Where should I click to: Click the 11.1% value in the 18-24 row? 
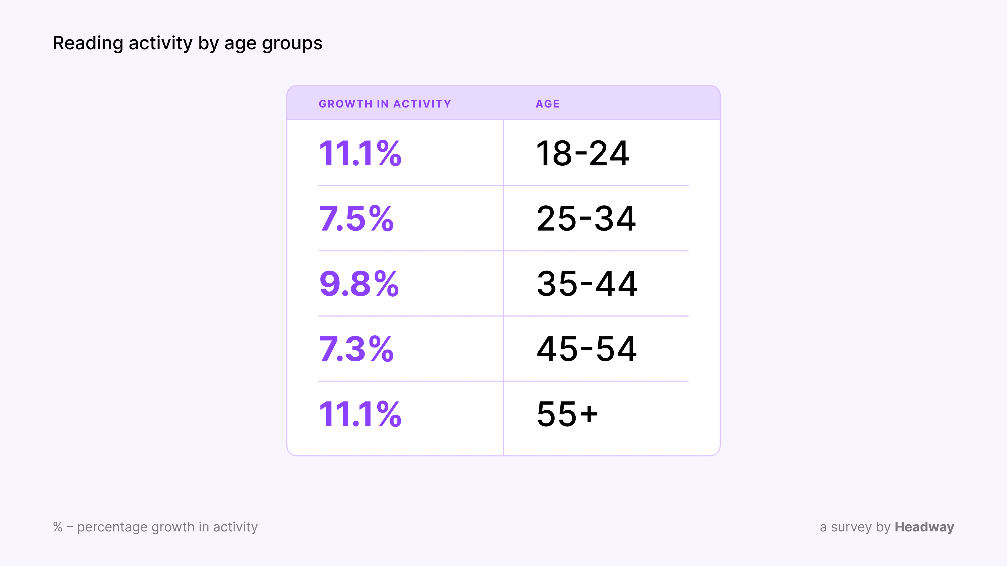(360, 154)
